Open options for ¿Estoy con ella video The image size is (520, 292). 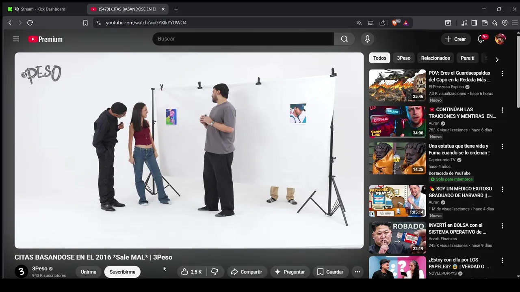(x=502, y=260)
